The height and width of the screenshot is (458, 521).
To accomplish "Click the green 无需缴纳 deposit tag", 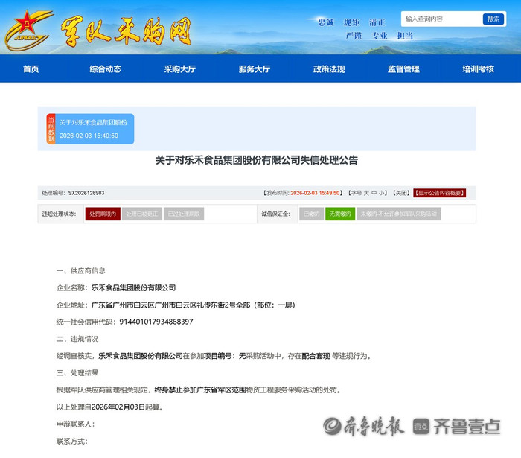I will [x=340, y=214].
